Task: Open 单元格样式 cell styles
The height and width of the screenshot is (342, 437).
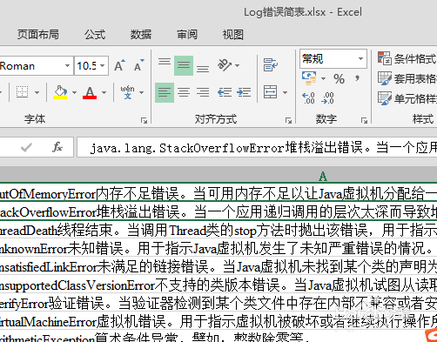Action: click(407, 98)
